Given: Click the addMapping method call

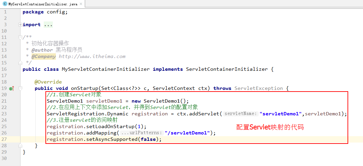Looking at the screenshot, I should point(101,133).
